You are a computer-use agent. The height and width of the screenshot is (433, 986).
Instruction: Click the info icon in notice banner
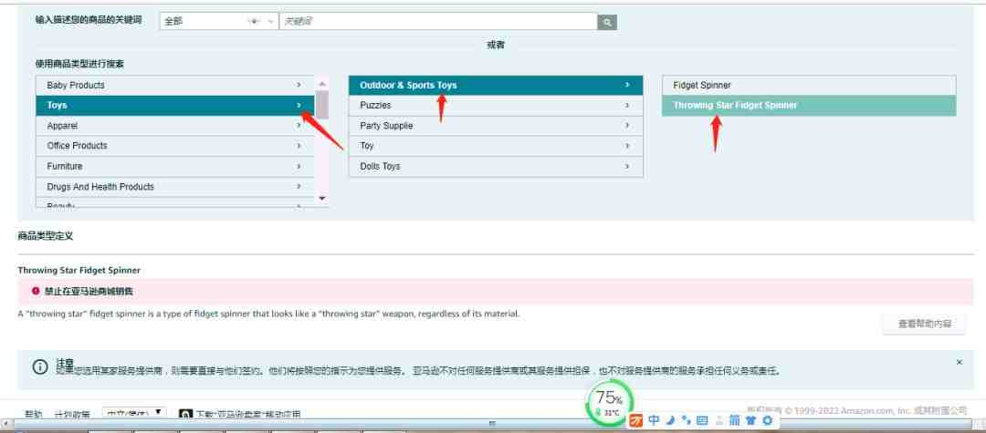[x=39, y=367]
